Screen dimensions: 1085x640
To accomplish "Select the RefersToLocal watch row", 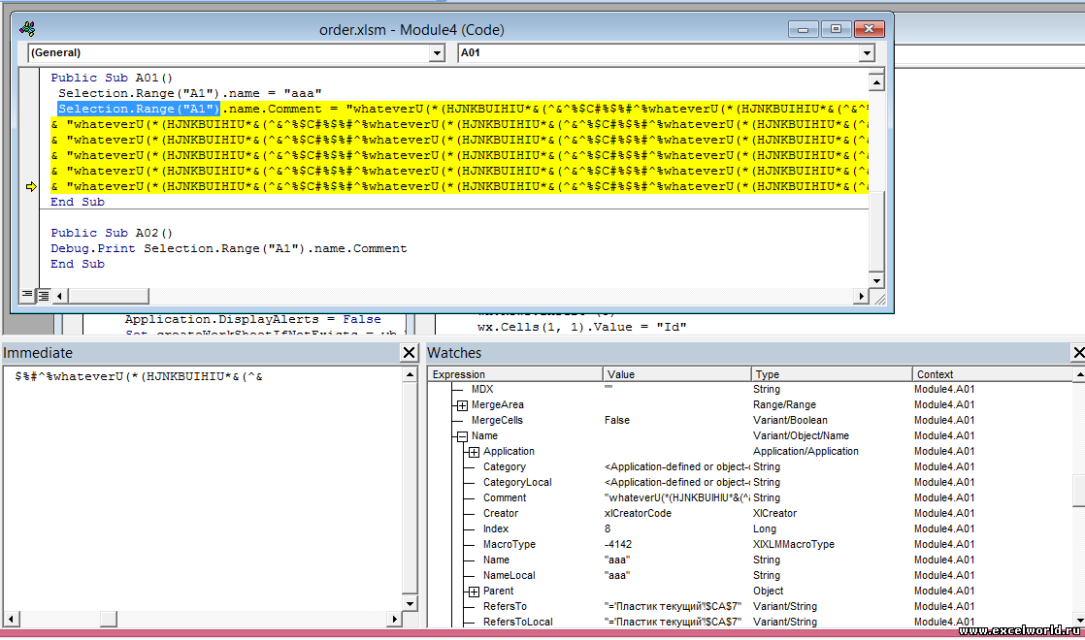I will point(750,622).
